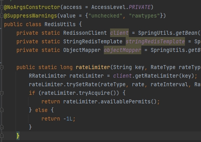Click return keyword before rateLimiter.availablePermits
The height and width of the screenshot is (142, 201).
[51, 101]
